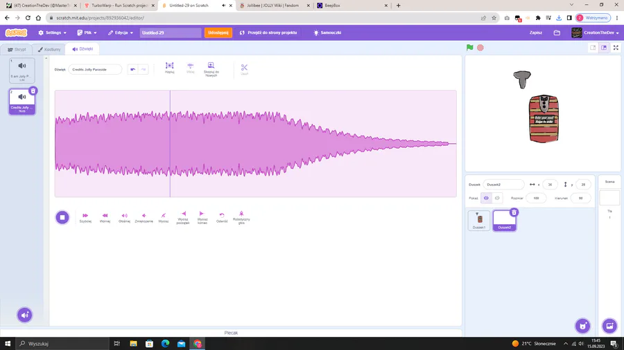Delete Duszek2 sprite using its trash icon
Screen dimensions: 624x350
514,213
